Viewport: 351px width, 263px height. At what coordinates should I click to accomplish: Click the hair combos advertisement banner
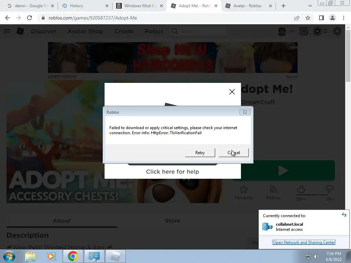pos(173,58)
